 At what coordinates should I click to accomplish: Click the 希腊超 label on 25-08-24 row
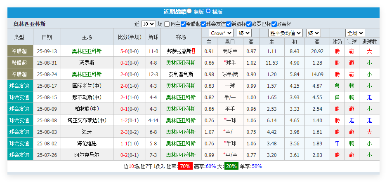(x=19, y=75)
